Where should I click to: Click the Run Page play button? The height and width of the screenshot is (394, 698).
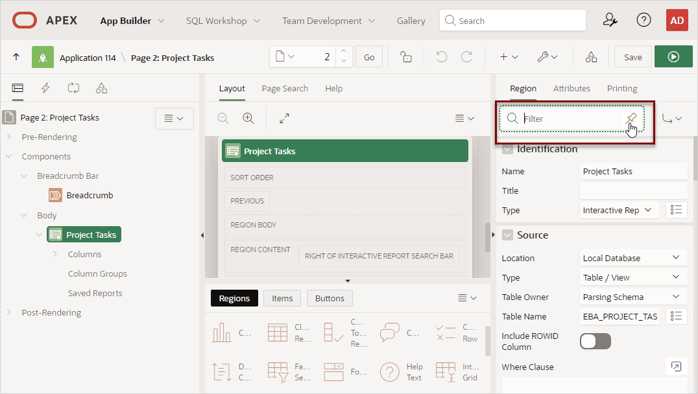(x=673, y=57)
